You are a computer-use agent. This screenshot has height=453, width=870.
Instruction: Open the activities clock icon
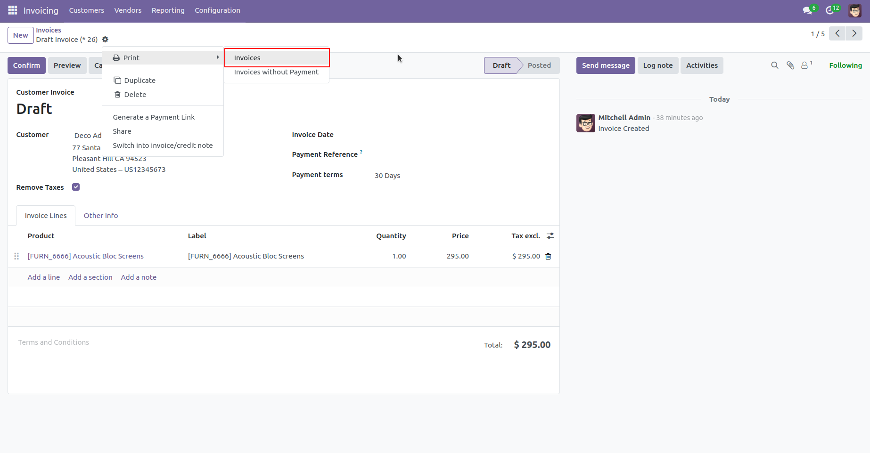pos(830,9)
